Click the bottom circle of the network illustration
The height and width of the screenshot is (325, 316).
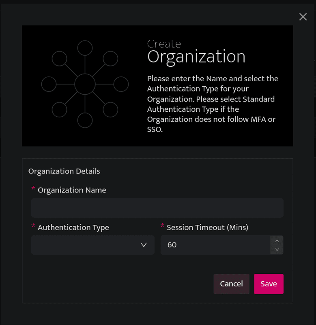(x=85, y=120)
